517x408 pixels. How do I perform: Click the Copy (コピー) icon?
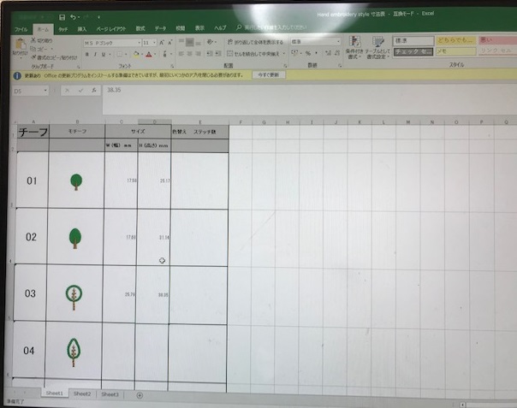pyautogui.click(x=33, y=49)
